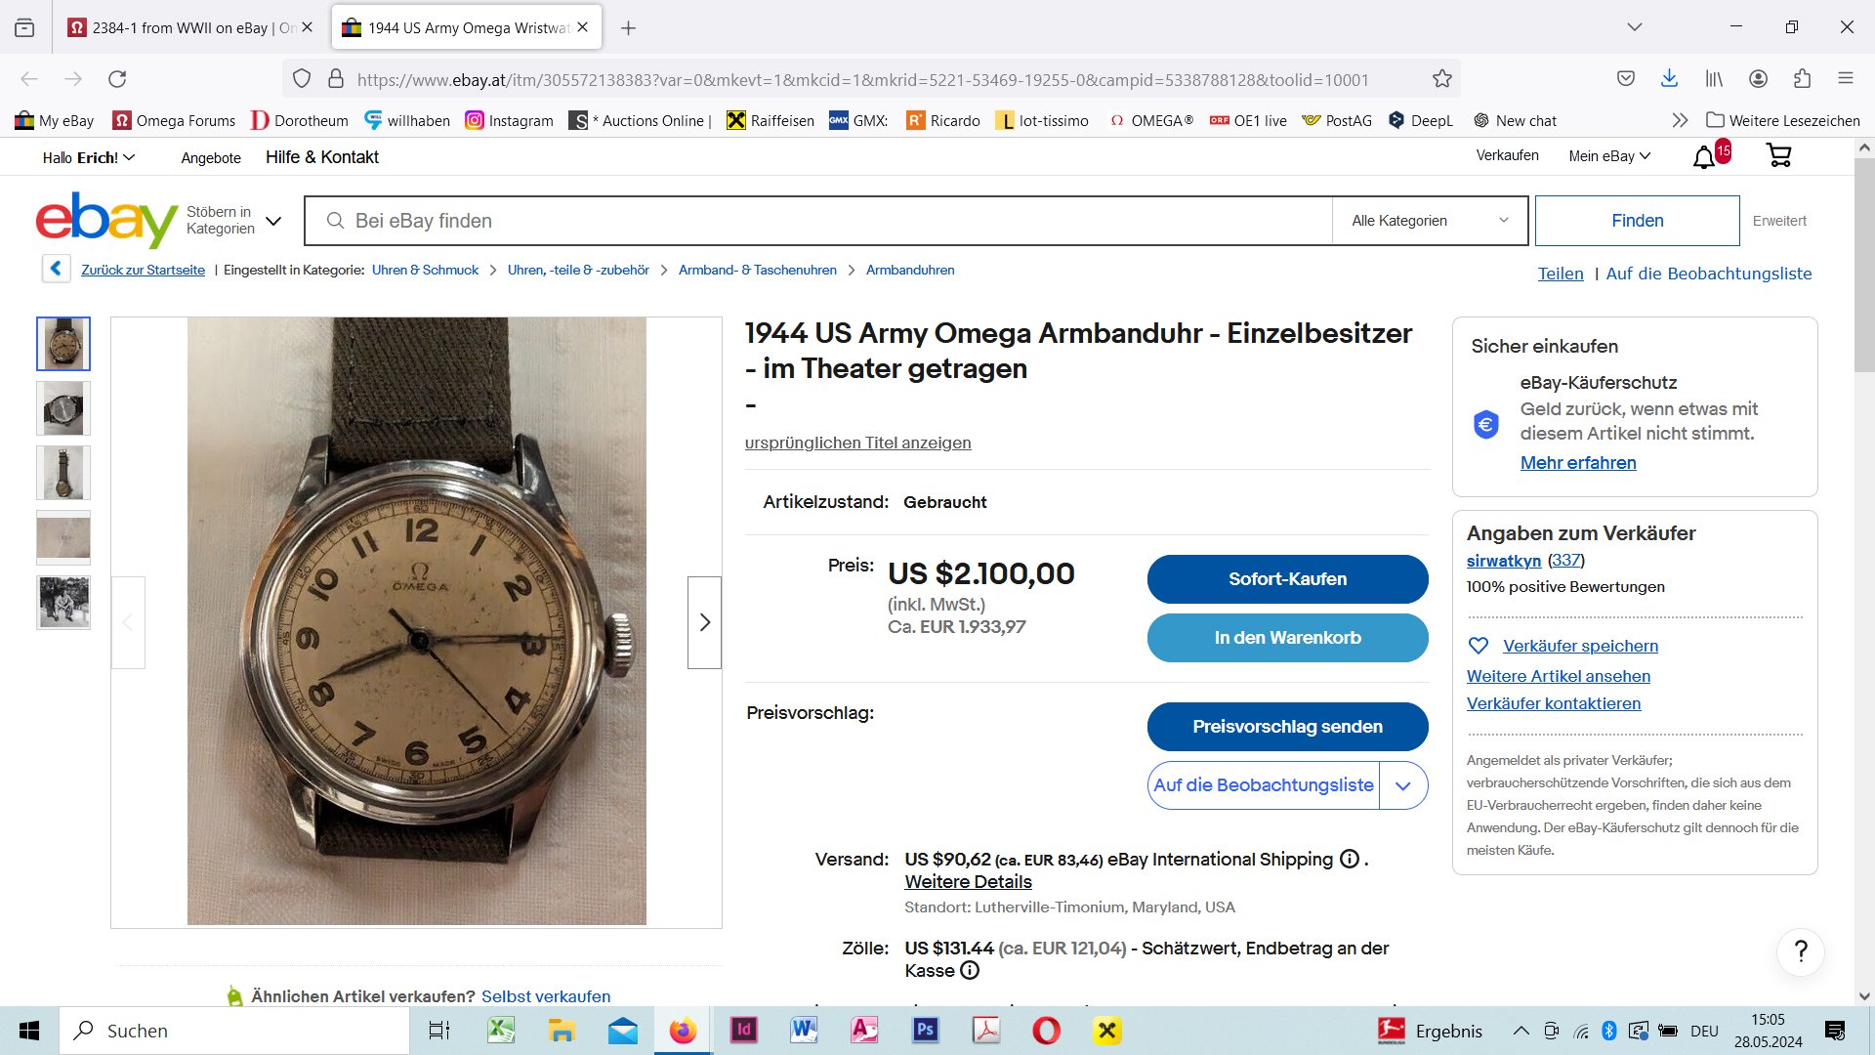Image resolution: width=1875 pixels, height=1055 pixels.
Task: Open the Hilfe & Kontakt menu item
Action: (322, 157)
